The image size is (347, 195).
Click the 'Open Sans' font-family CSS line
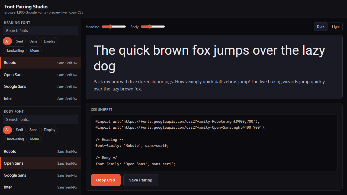coord(135,164)
